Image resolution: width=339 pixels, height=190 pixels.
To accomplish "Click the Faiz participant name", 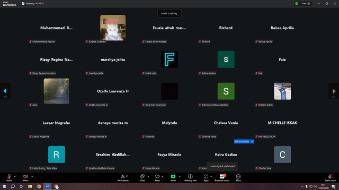I will tap(282, 60).
